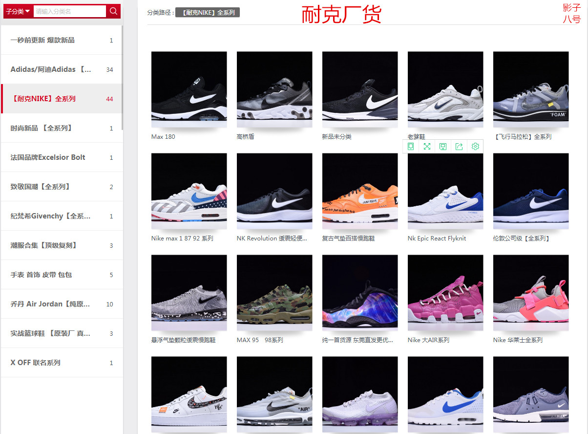
Task: Open 时尚新品 【全系列】 category
Action: 62,128
